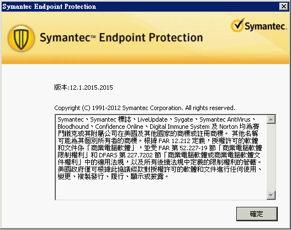Close the About dialog with X
The height and width of the screenshot is (230, 291).
tap(284, 7)
